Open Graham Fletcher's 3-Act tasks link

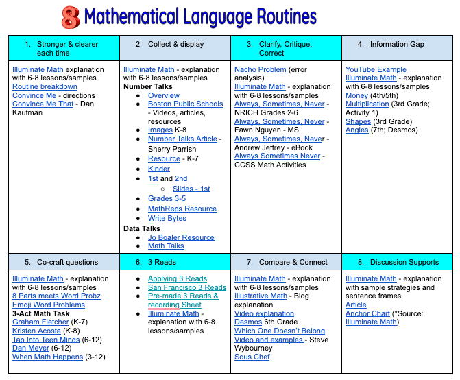coord(39,322)
